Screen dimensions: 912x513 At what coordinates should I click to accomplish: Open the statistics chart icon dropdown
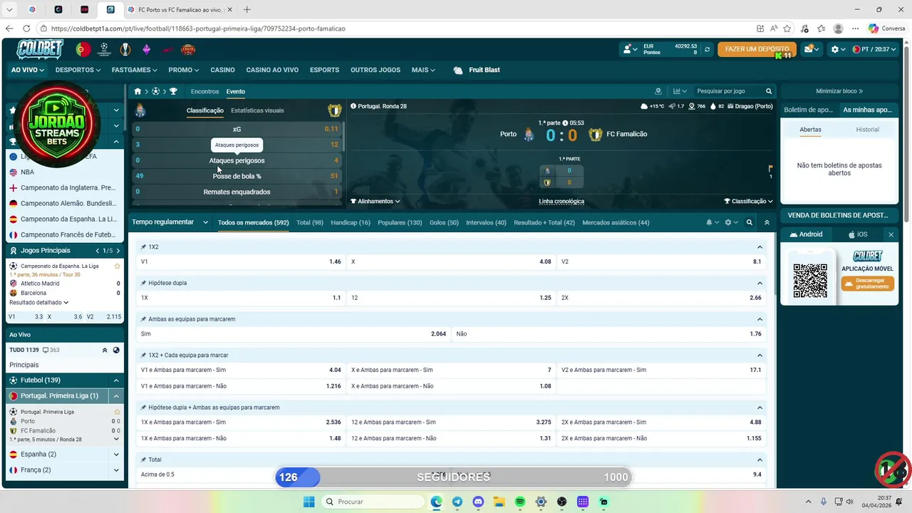pos(680,91)
